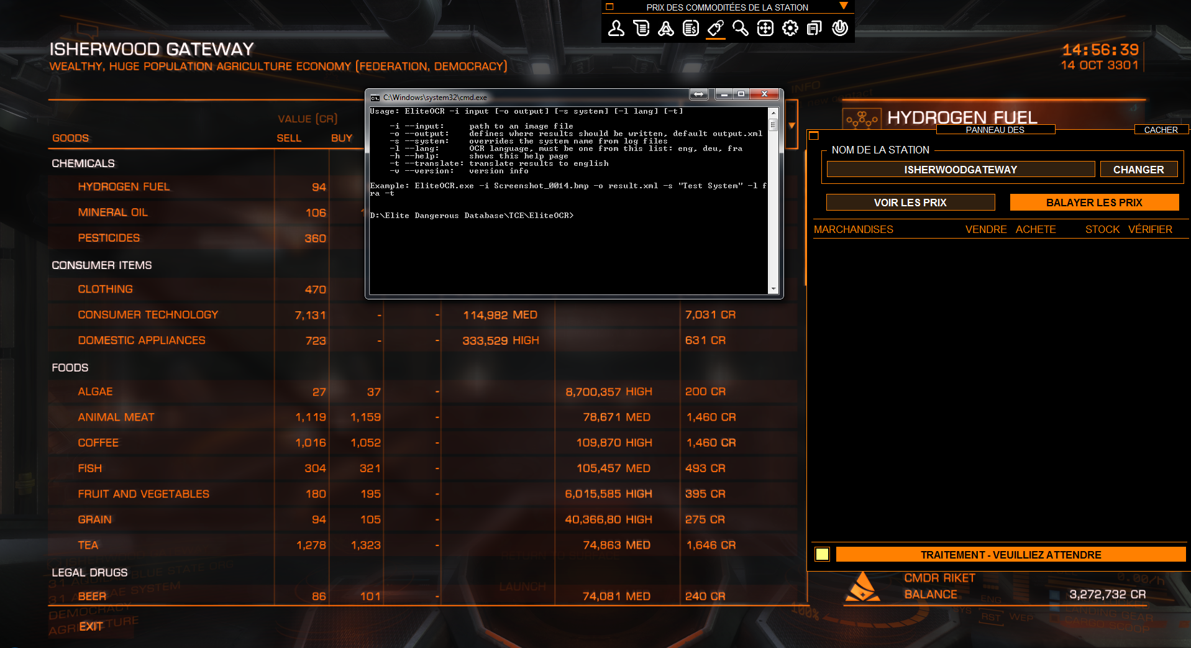
Task: Select the ALGAE commodity row
Action: pyautogui.click(x=422, y=392)
